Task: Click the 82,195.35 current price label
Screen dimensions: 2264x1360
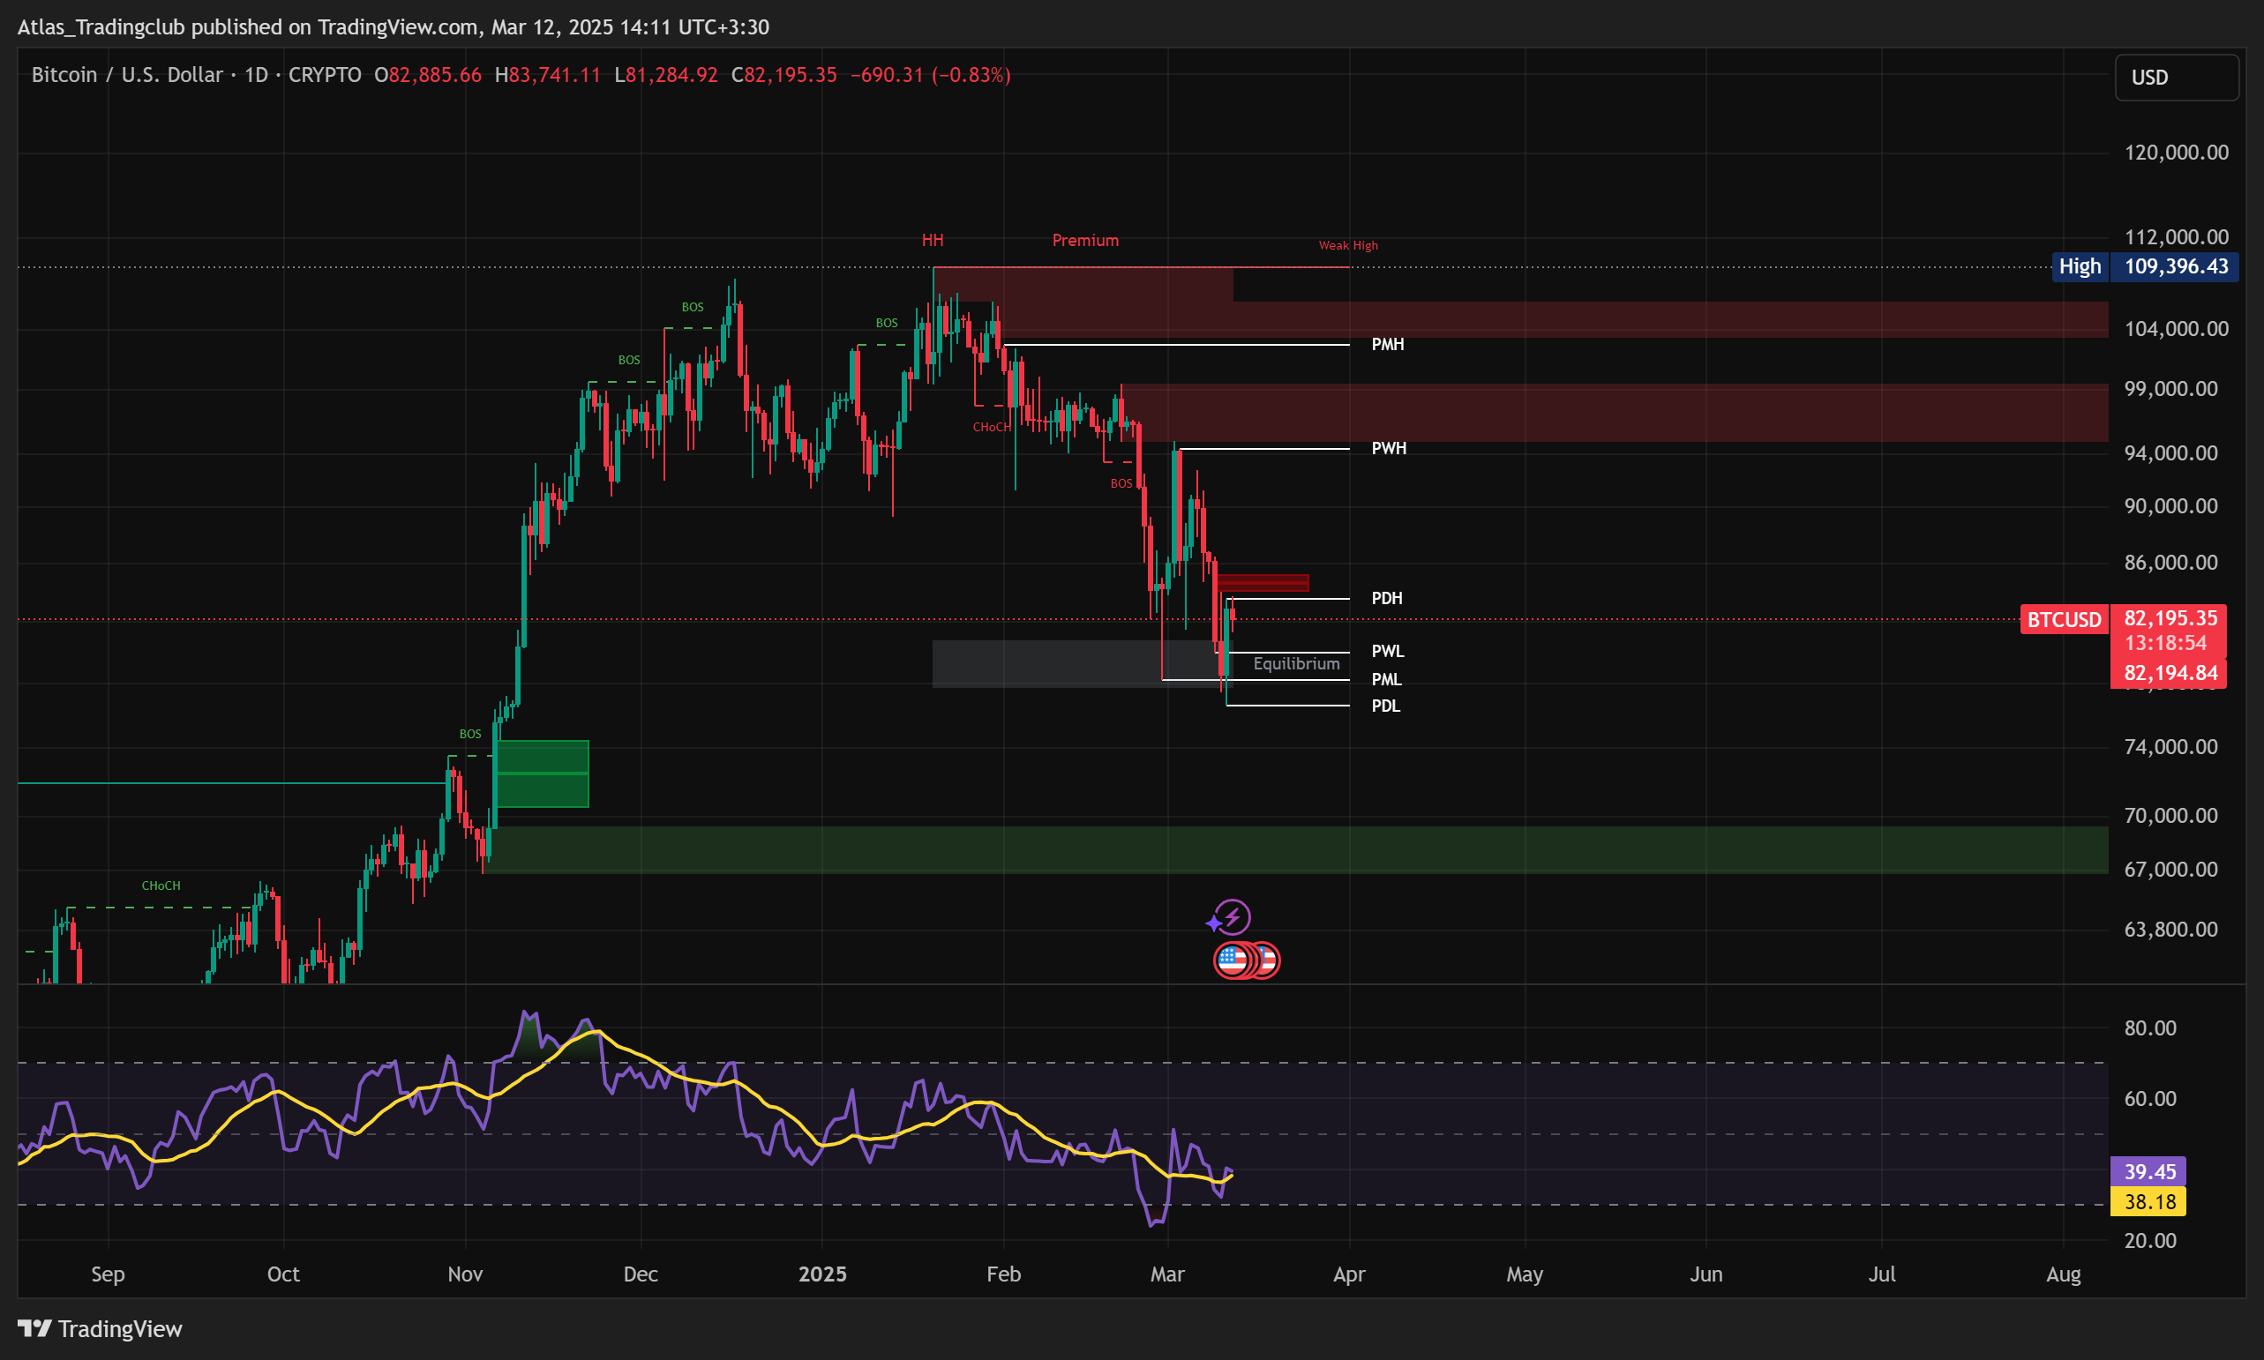Action: coord(2170,618)
